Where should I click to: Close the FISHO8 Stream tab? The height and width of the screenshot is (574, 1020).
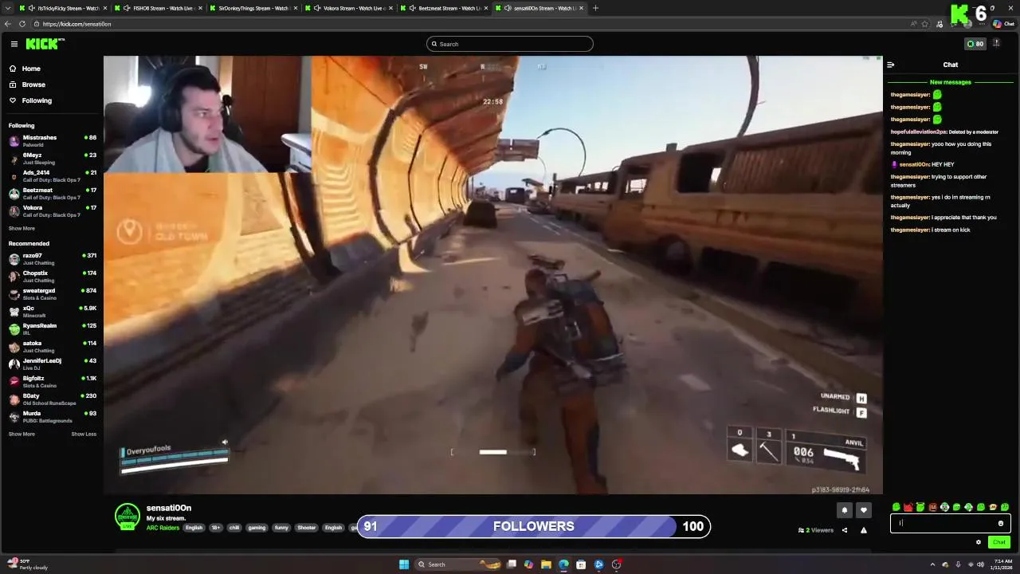click(x=199, y=8)
